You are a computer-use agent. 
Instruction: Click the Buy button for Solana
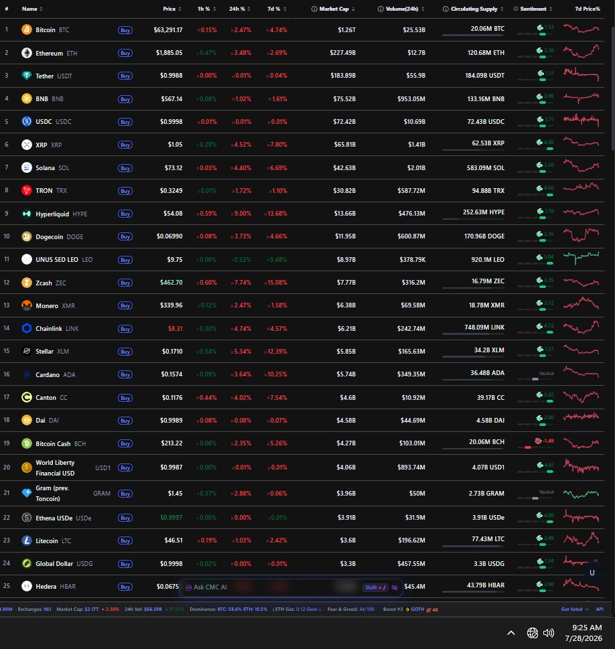125,168
